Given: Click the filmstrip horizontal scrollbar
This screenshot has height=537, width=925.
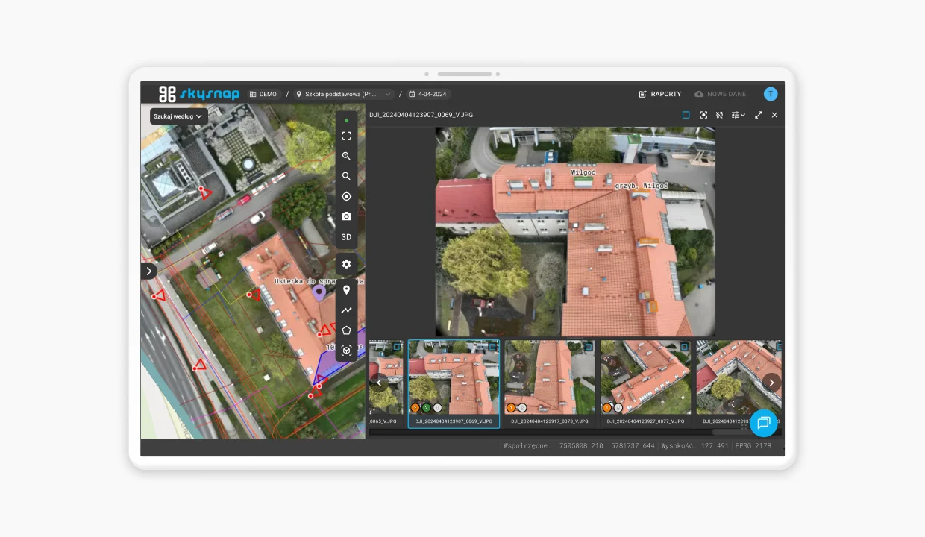Looking at the screenshot, I should (574, 432).
